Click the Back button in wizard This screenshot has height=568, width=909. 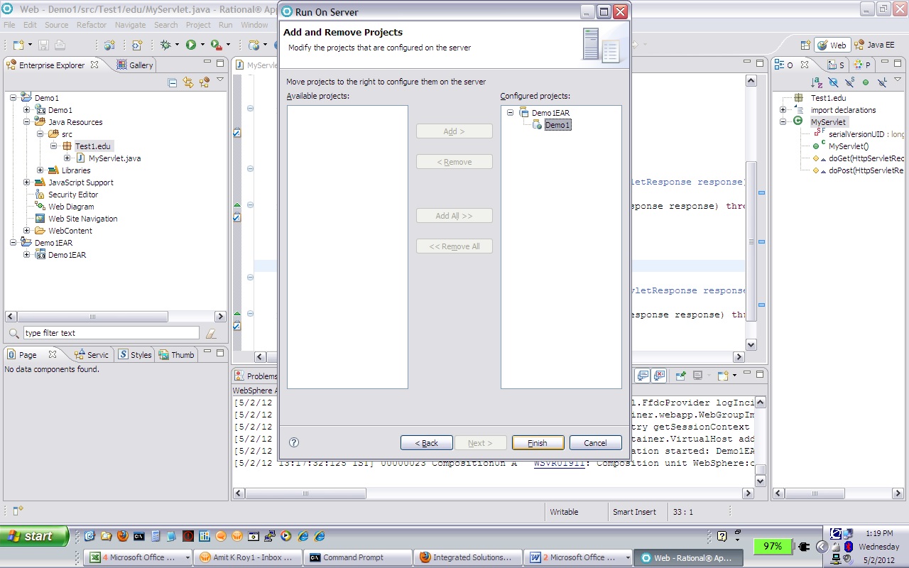tap(426, 443)
